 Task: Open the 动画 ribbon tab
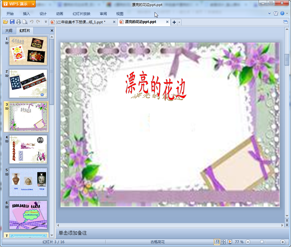pos(60,14)
